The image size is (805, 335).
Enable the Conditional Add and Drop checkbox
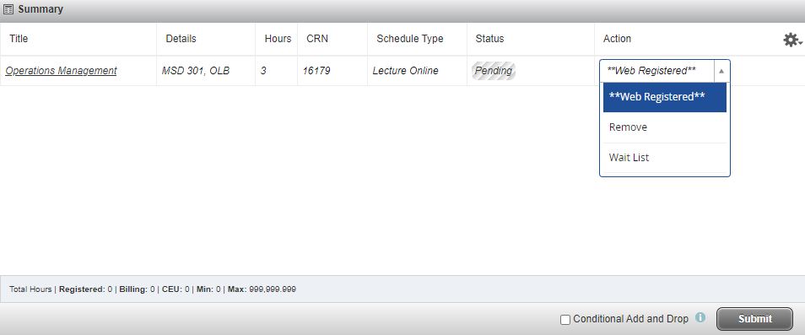coord(565,320)
